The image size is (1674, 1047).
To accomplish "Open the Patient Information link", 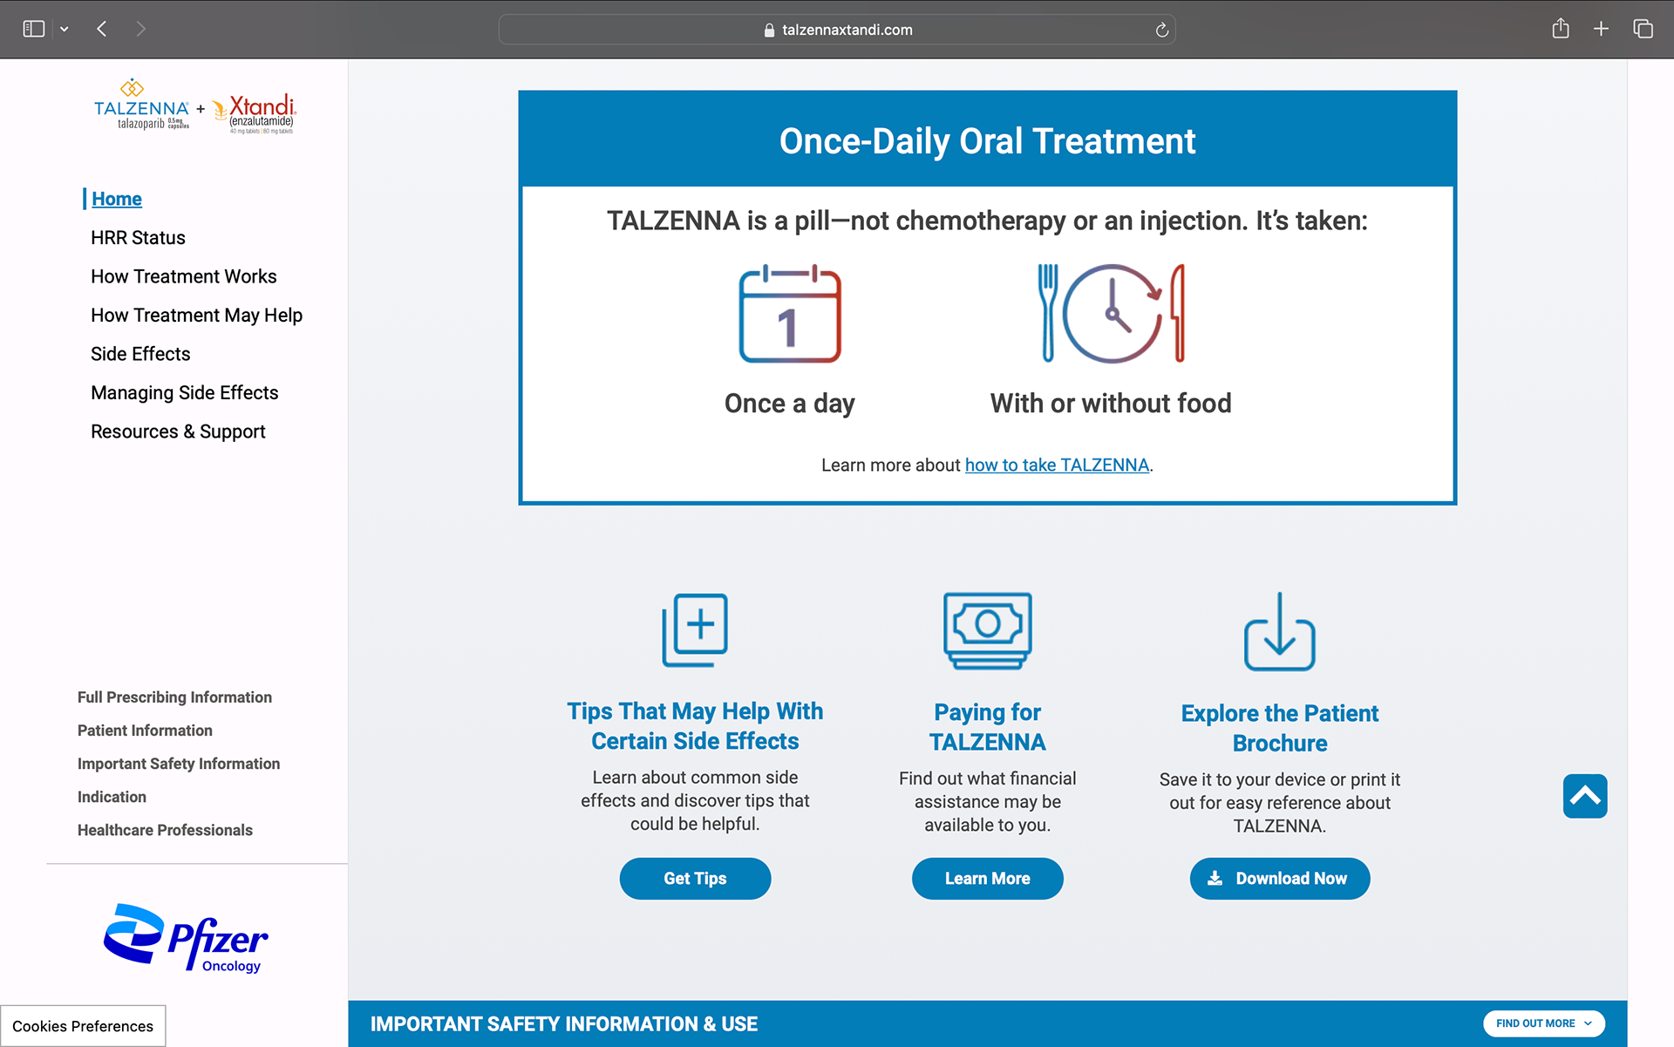I will point(145,731).
